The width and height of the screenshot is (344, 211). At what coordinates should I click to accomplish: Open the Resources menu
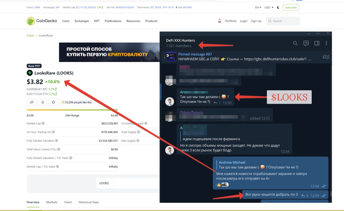[133, 21]
